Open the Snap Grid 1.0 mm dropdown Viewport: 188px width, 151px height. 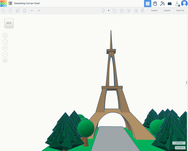coord(180,147)
